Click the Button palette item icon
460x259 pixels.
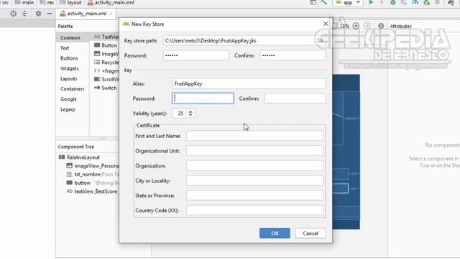point(97,45)
